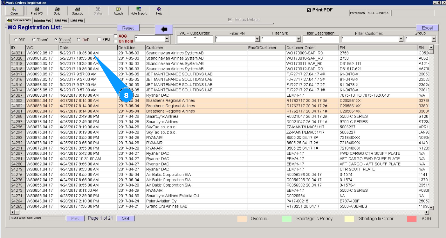Viewport: 446px width, 238px height.
Task: Switch to the Service WO tab
Action: 19,20
